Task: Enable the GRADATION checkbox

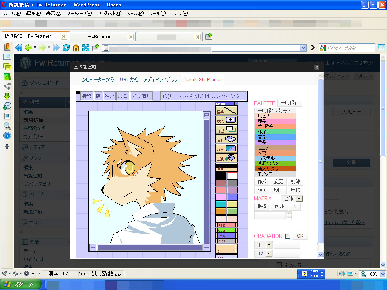Action: pos(288,236)
